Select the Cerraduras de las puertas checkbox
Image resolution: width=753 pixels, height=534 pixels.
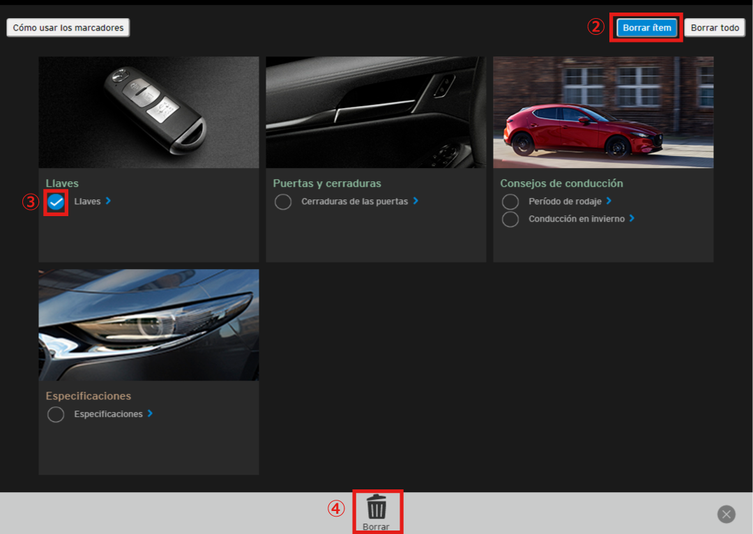pos(283,202)
